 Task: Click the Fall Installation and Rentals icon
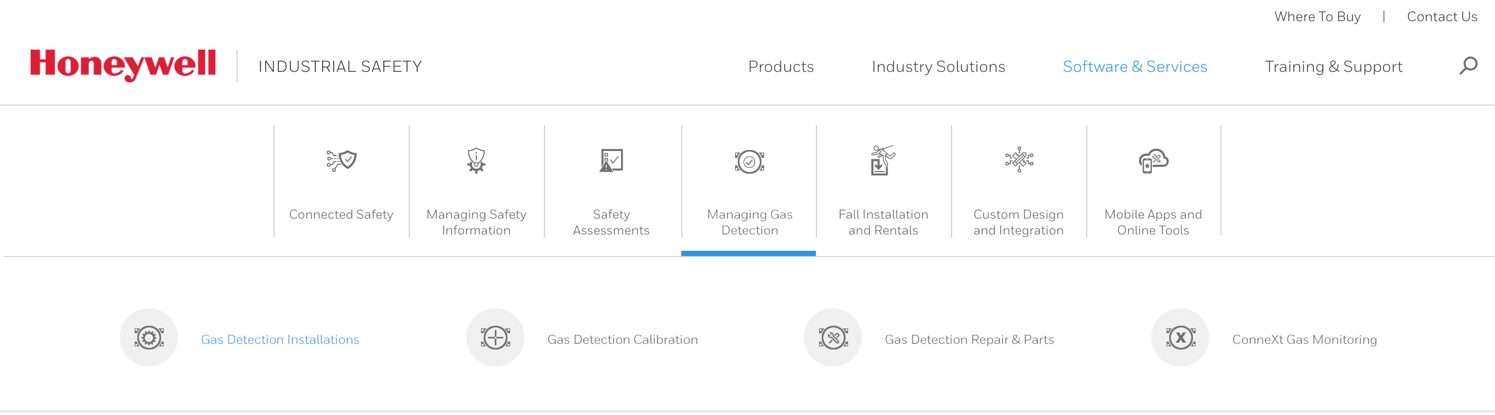pyautogui.click(x=883, y=160)
